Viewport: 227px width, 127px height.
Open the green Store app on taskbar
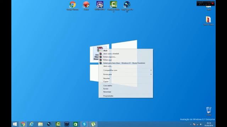coord(76,124)
